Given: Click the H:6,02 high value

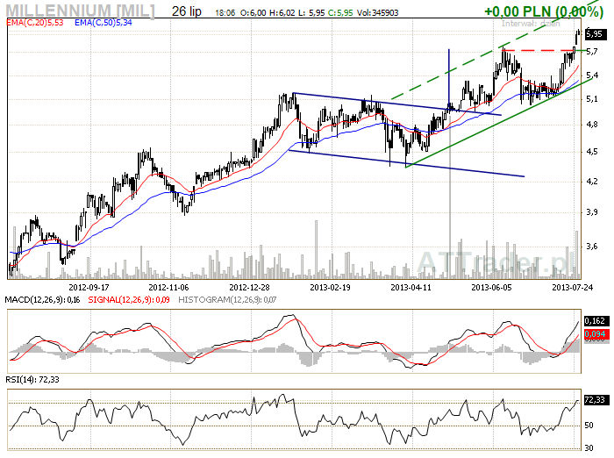Looking at the screenshot, I should click(282, 13).
